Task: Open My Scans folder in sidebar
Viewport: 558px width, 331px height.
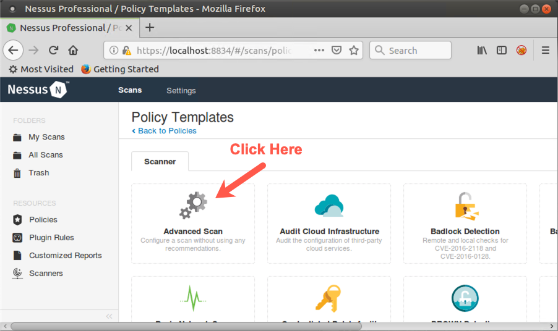Action: pyautogui.click(x=46, y=137)
